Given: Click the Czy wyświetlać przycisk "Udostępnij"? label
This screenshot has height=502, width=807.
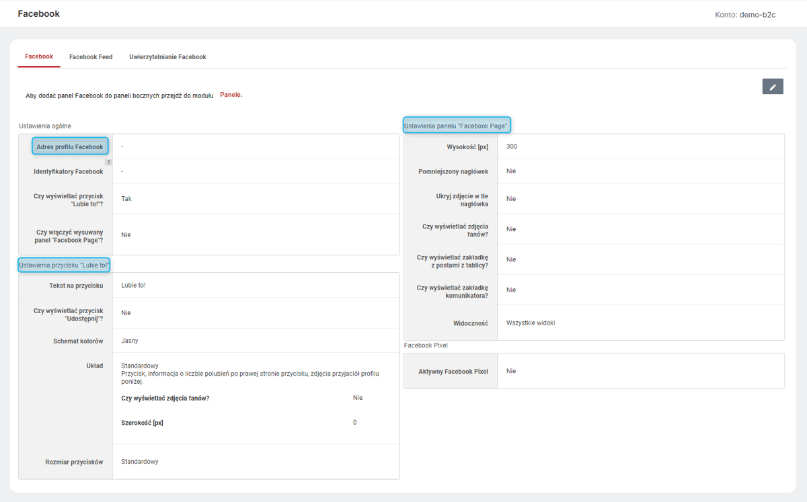Looking at the screenshot, I should (69, 315).
